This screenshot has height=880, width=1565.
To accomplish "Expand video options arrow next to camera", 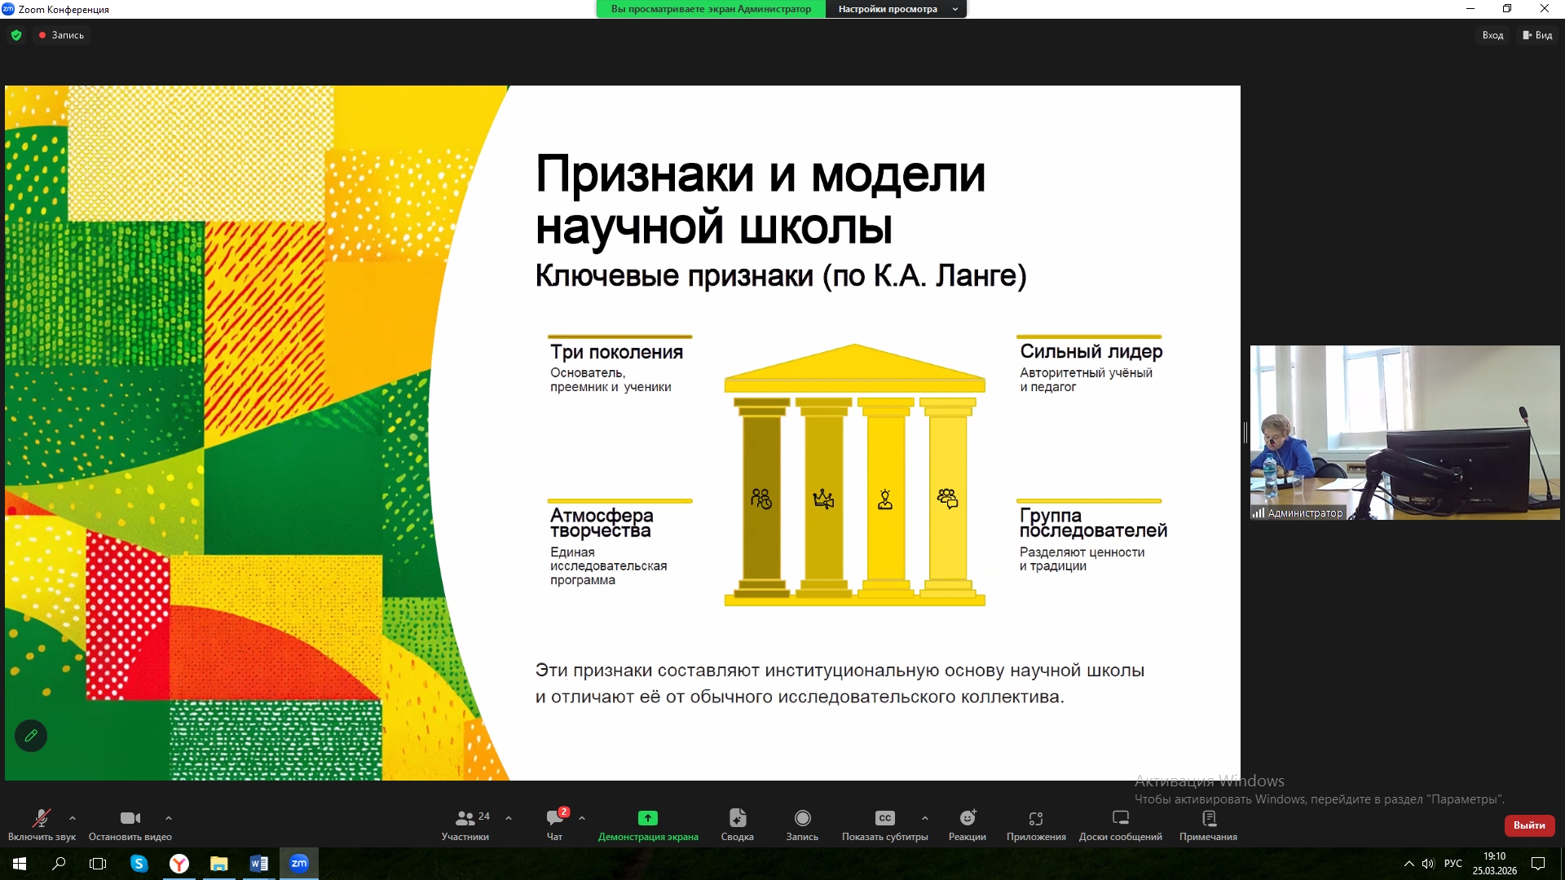I will point(169,818).
